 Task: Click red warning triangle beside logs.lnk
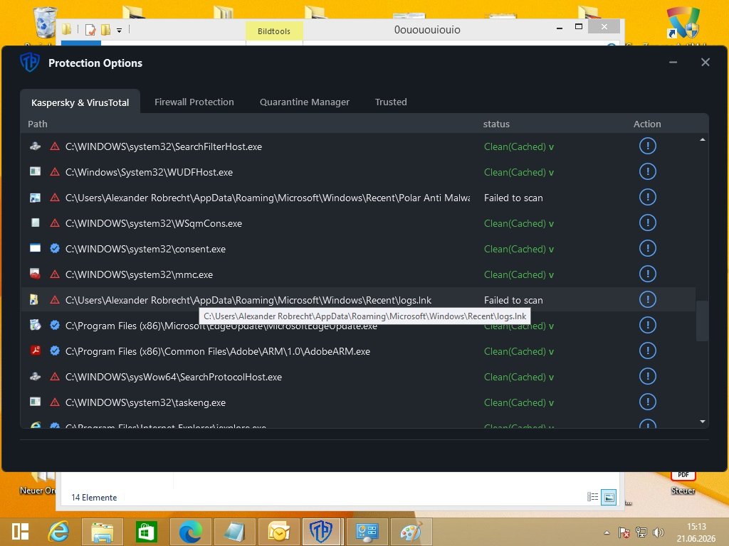(54, 299)
